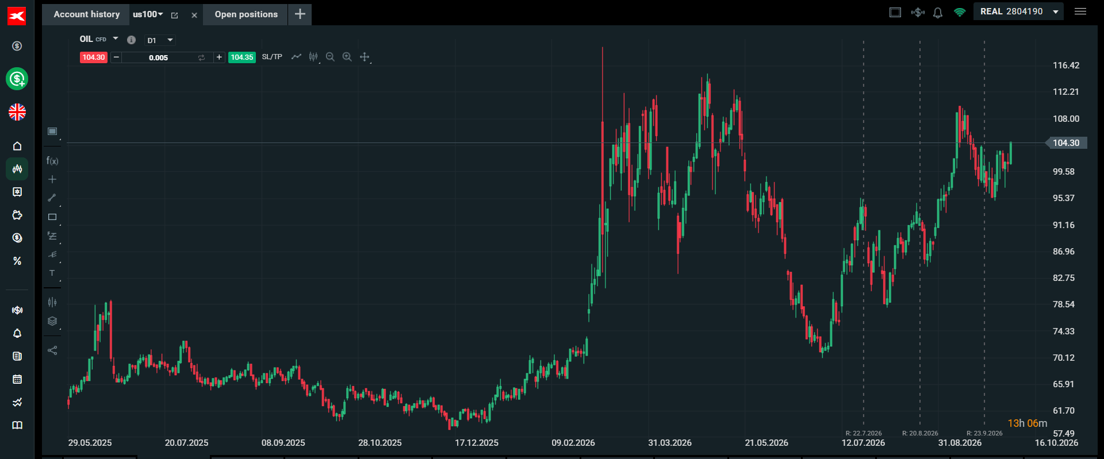
Task: Click the UK flag language icon
Action: [x=17, y=112]
